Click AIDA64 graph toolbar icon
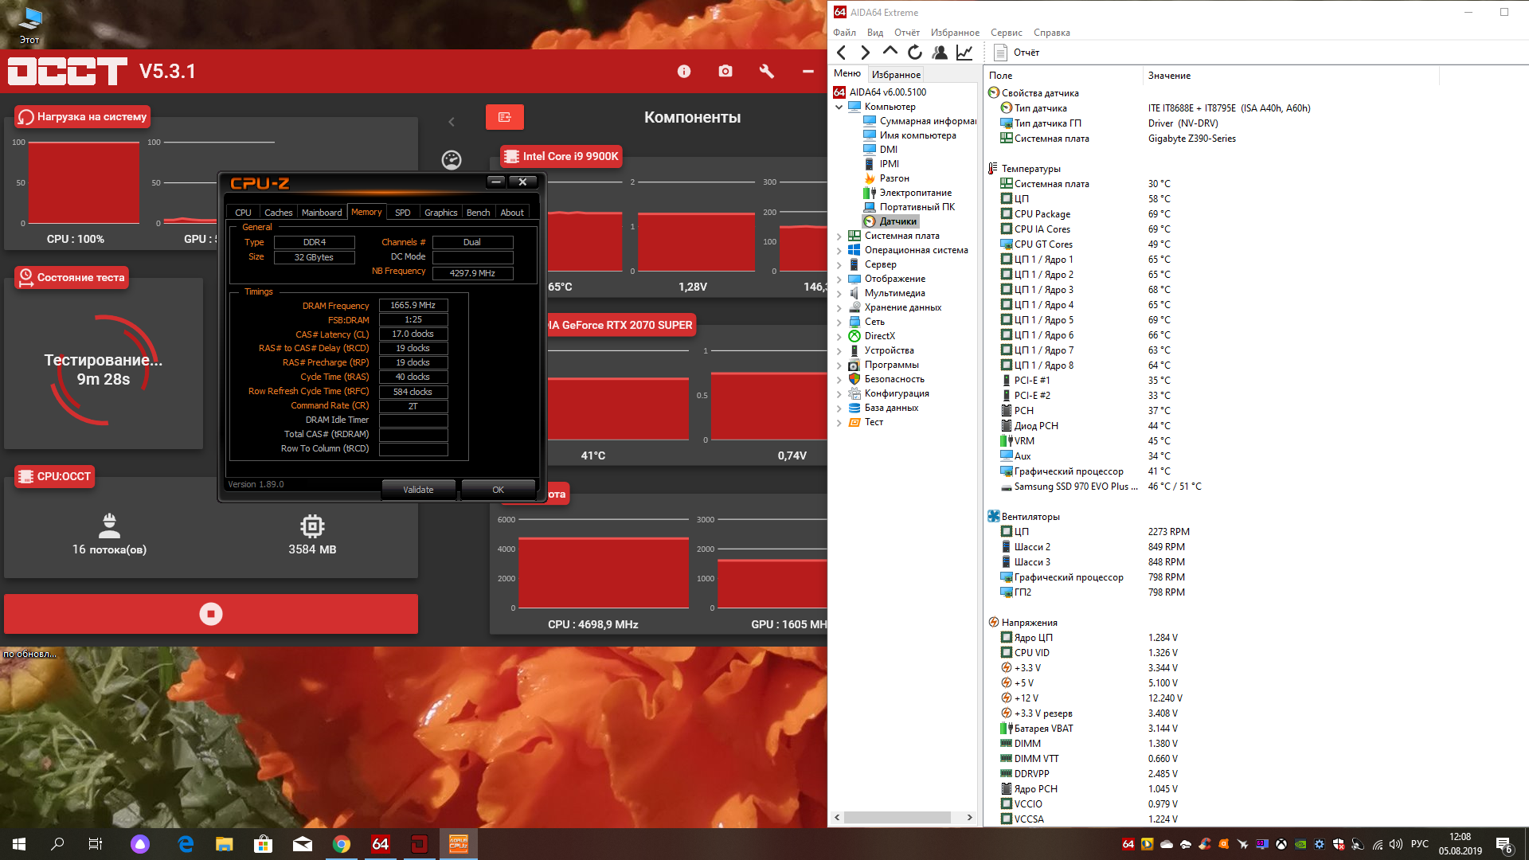Image resolution: width=1529 pixels, height=860 pixels. [x=964, y=53]
